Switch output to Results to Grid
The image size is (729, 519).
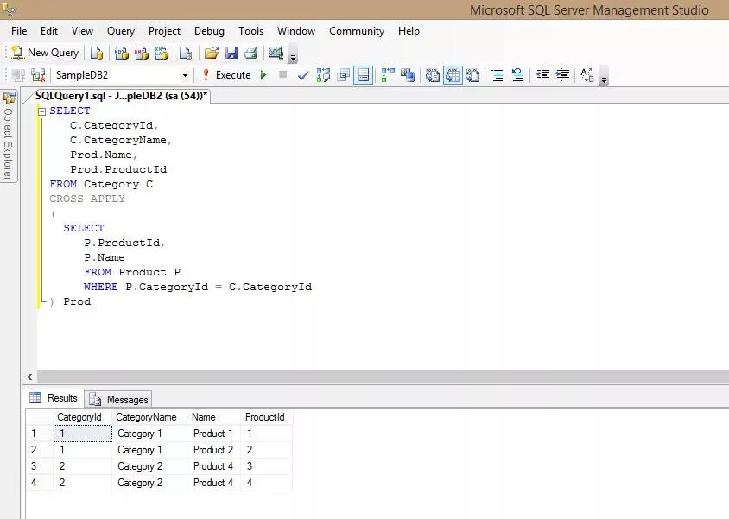453,75
